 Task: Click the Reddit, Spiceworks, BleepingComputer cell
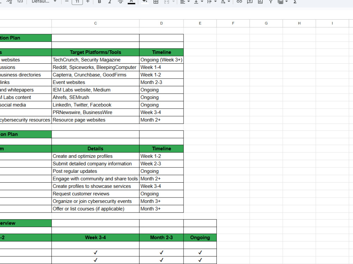(95, 67)
